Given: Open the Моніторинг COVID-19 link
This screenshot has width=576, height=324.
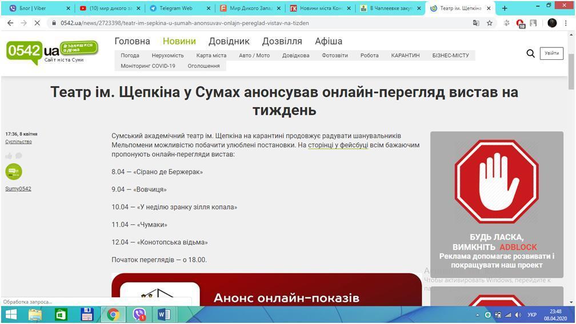Looking at the screenshot, I should 148,66.
